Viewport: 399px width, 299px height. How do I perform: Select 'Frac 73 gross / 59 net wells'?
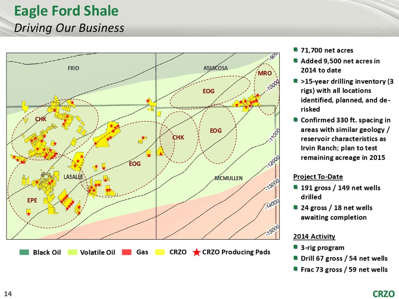point(344,270)
